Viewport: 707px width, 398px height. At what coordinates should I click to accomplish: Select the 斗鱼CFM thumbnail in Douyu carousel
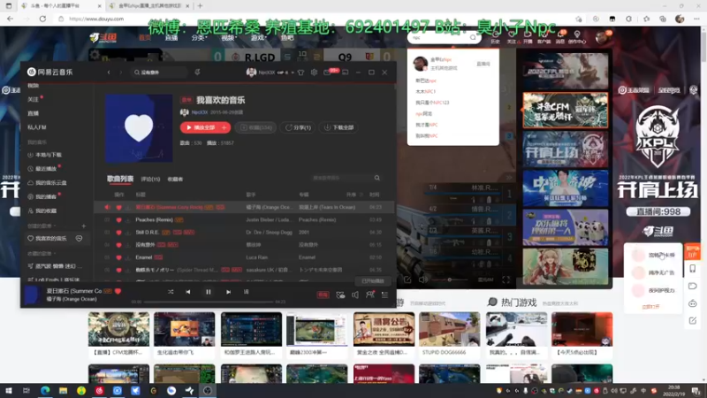pos(566,110)
